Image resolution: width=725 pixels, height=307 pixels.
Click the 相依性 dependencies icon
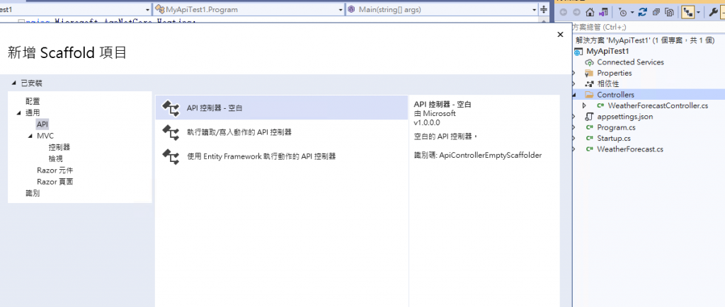pyautogui.click(x=589, y=84)
